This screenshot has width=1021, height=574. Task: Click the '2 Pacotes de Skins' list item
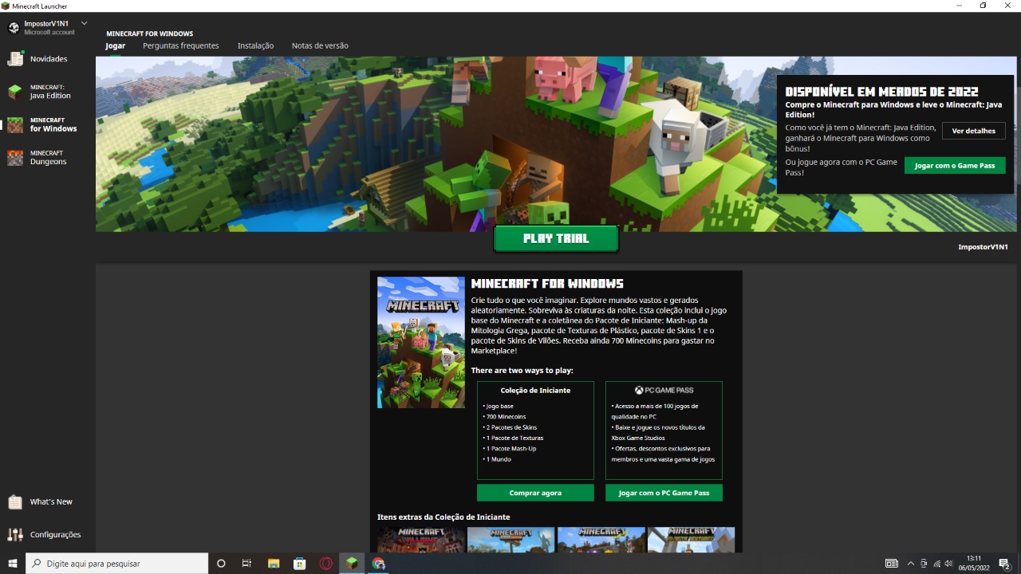pos(510,427)
